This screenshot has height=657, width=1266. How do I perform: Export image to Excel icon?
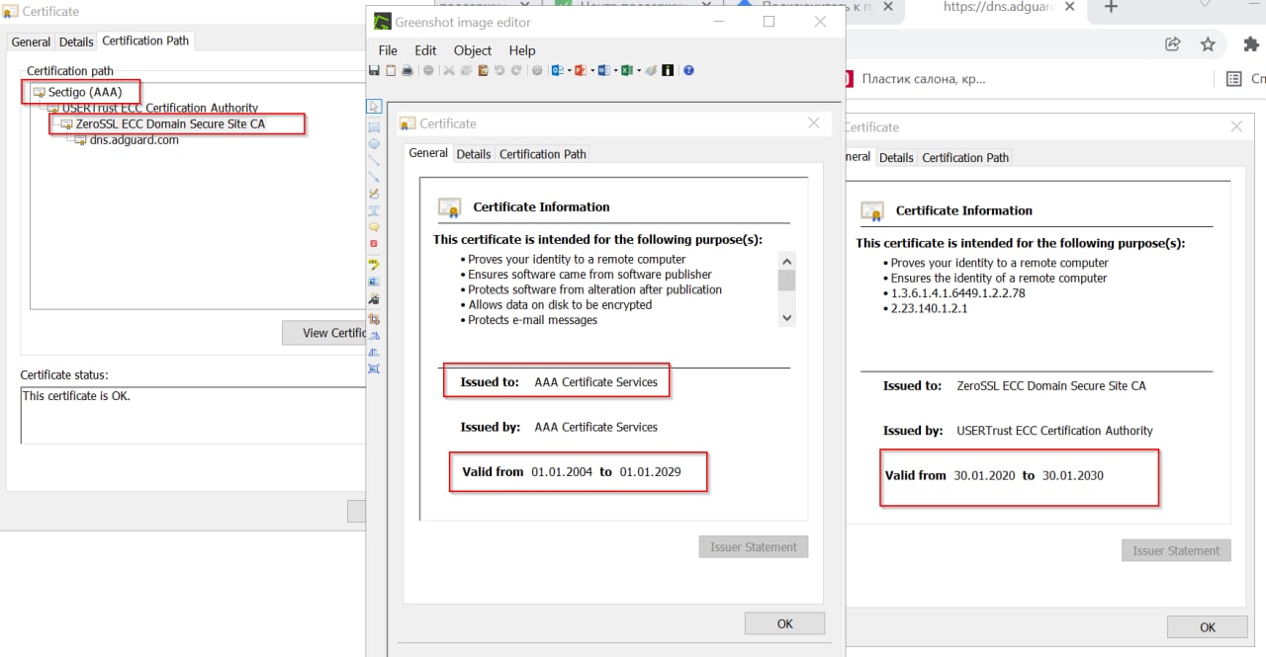coord(627,70)
